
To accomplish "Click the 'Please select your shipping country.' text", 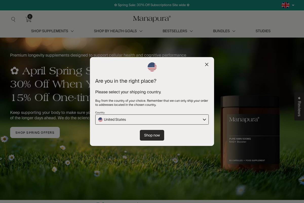I will point(128,92).
